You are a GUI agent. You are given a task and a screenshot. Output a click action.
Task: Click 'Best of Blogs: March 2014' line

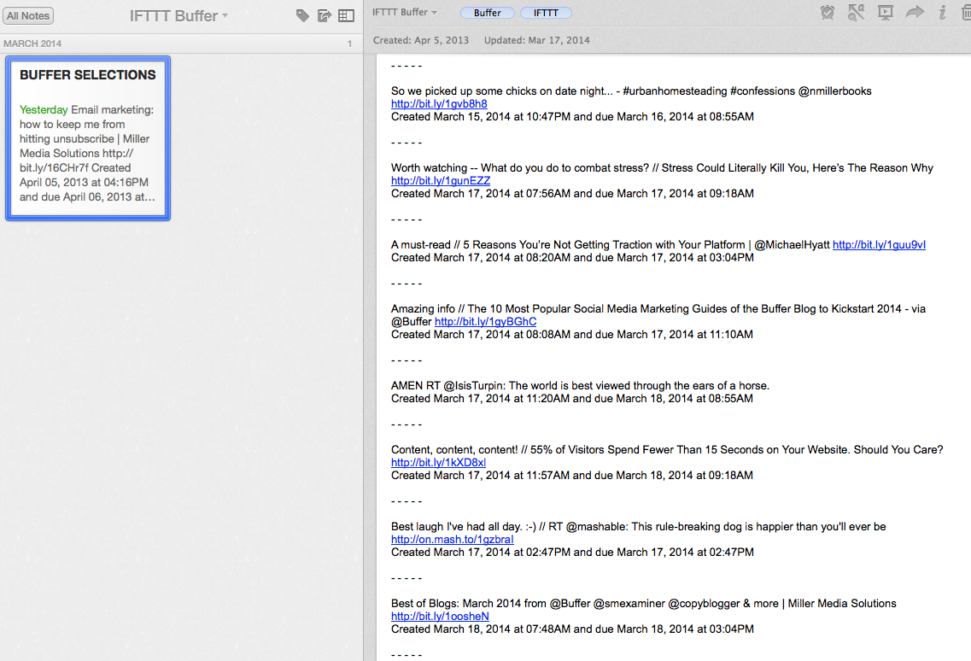click(x=643, y=604)
